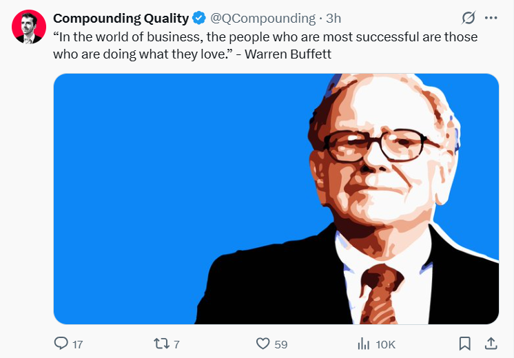The width and height of the screenshot is (514, 358).
Task: Open the @QCompounding handle link
Action: point(263,19)
